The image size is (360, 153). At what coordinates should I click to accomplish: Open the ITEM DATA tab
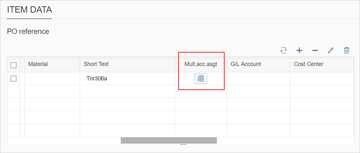point(29,10)
